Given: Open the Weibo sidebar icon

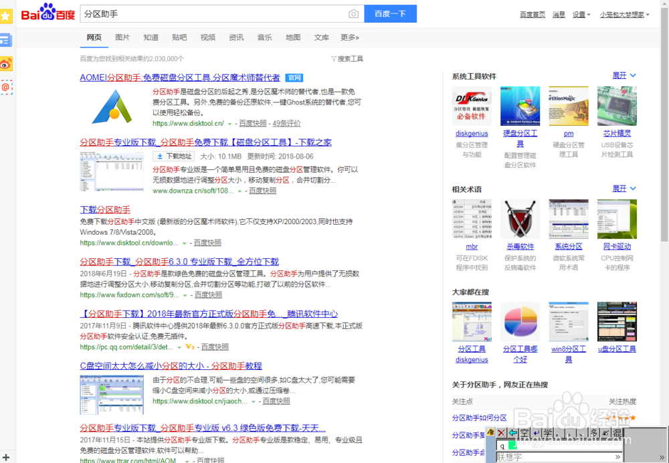Looking at the screenshot, I should (6, 64).
